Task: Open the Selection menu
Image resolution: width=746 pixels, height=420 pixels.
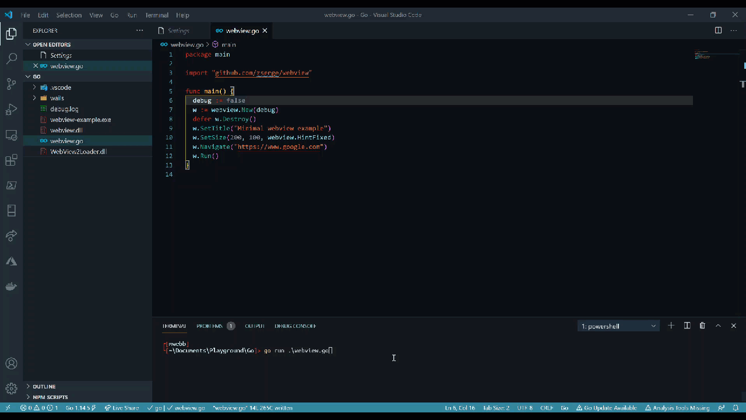Action: pyautogui.click(x=69, y=15)
